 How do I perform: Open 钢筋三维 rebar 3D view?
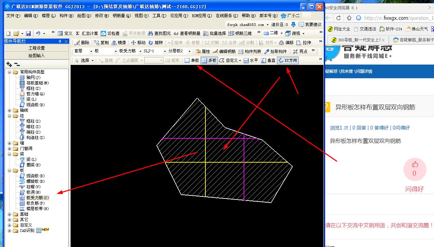(240, 33)
